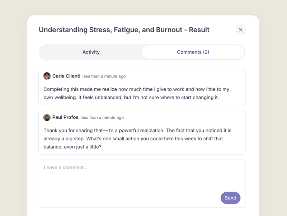Image resolution: width=287 pixels, height=216 pixels.
Task: Close the result dialog with X icon
Action: [241, 30]
